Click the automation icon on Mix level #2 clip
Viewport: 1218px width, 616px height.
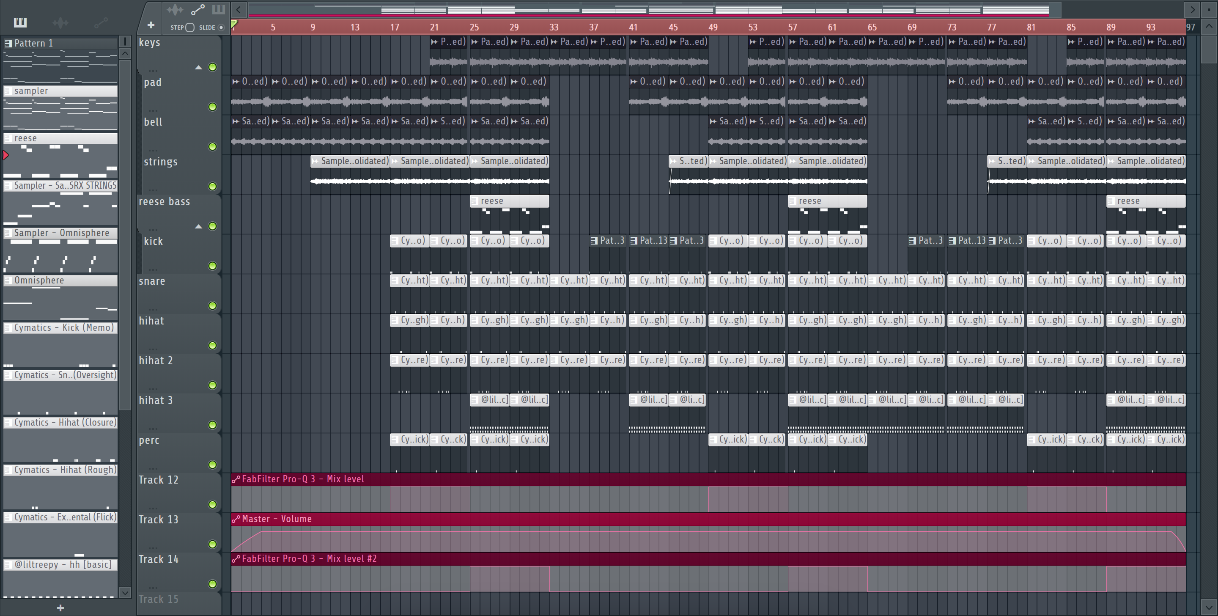tap(236, 559)
